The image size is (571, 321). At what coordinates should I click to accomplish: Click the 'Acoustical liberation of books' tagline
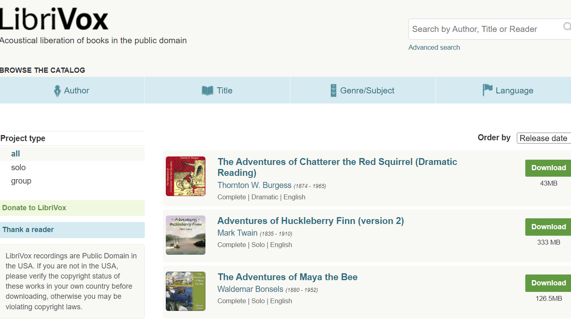pos(93,40)
